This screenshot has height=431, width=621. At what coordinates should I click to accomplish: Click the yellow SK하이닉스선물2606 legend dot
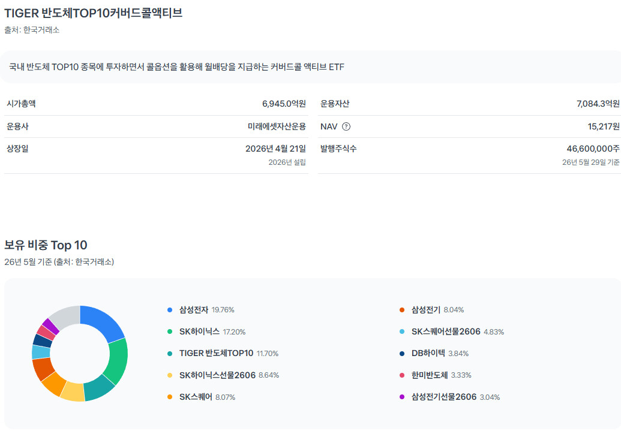(170, 375)
